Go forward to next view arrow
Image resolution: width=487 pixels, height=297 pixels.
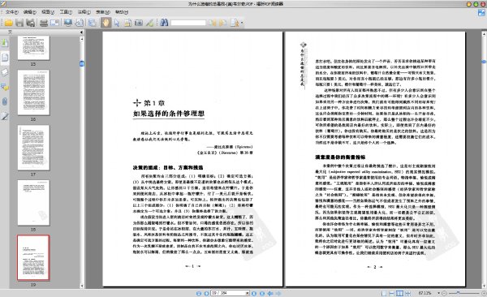click(x=278, y=293)
